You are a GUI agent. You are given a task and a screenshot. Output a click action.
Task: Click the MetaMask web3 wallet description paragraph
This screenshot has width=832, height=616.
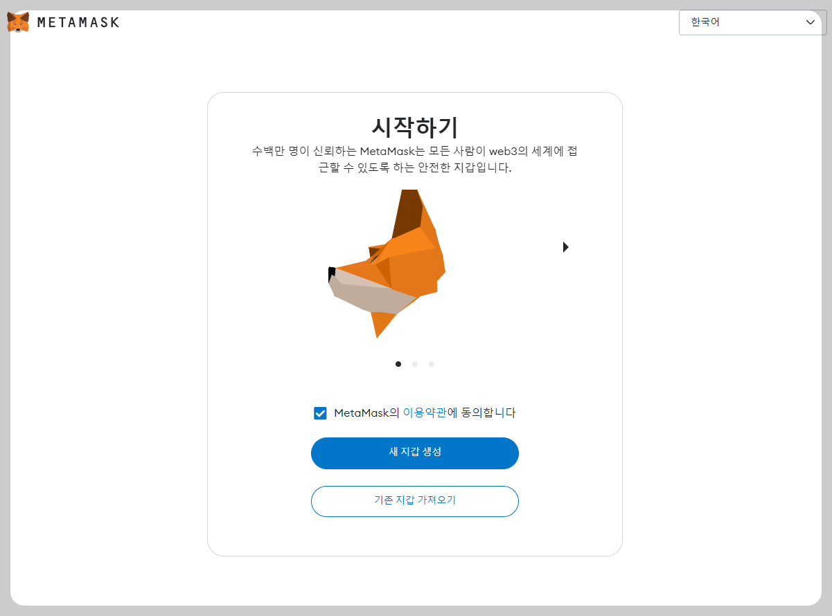(x=415, y=159)
